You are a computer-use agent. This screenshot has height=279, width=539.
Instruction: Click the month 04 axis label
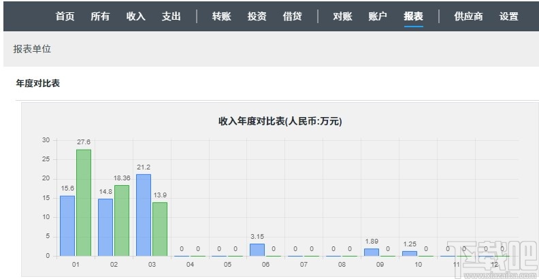click(190, 265)
